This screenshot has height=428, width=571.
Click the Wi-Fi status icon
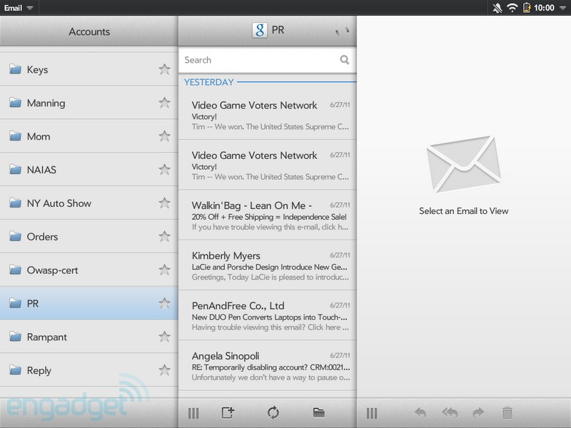(512, 8)
